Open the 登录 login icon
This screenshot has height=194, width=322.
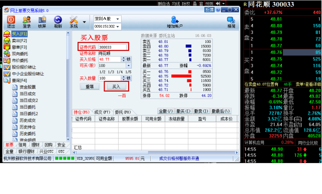coord(27,21)
